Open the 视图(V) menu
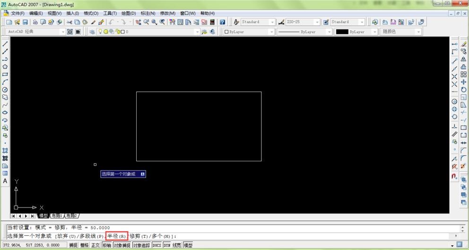The height and width of the screenshot is (250, 469). coord(54,13)
